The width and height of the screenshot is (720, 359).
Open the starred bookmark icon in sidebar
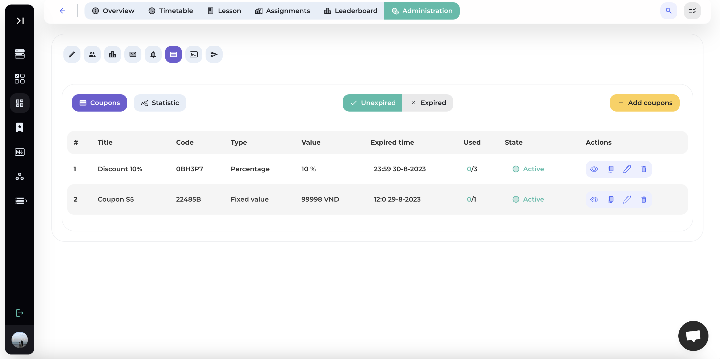[x=20, y=127]
